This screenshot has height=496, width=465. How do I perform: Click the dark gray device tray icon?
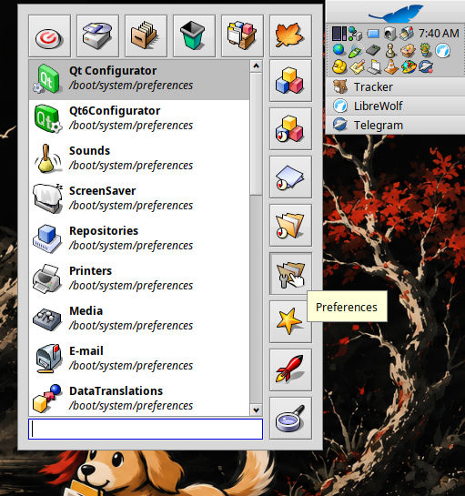point(373,50)
